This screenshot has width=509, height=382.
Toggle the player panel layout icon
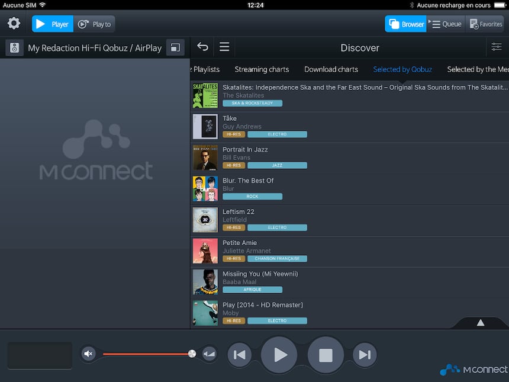175,48
